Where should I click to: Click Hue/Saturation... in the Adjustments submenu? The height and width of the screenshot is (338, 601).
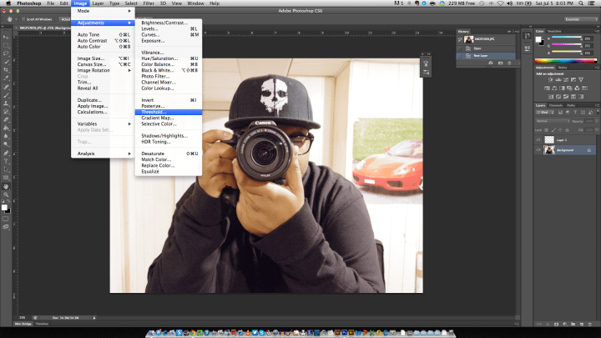pos(159,58)
